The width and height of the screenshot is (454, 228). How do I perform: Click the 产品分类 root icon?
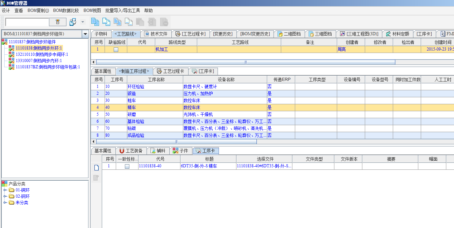pos(5,184)
